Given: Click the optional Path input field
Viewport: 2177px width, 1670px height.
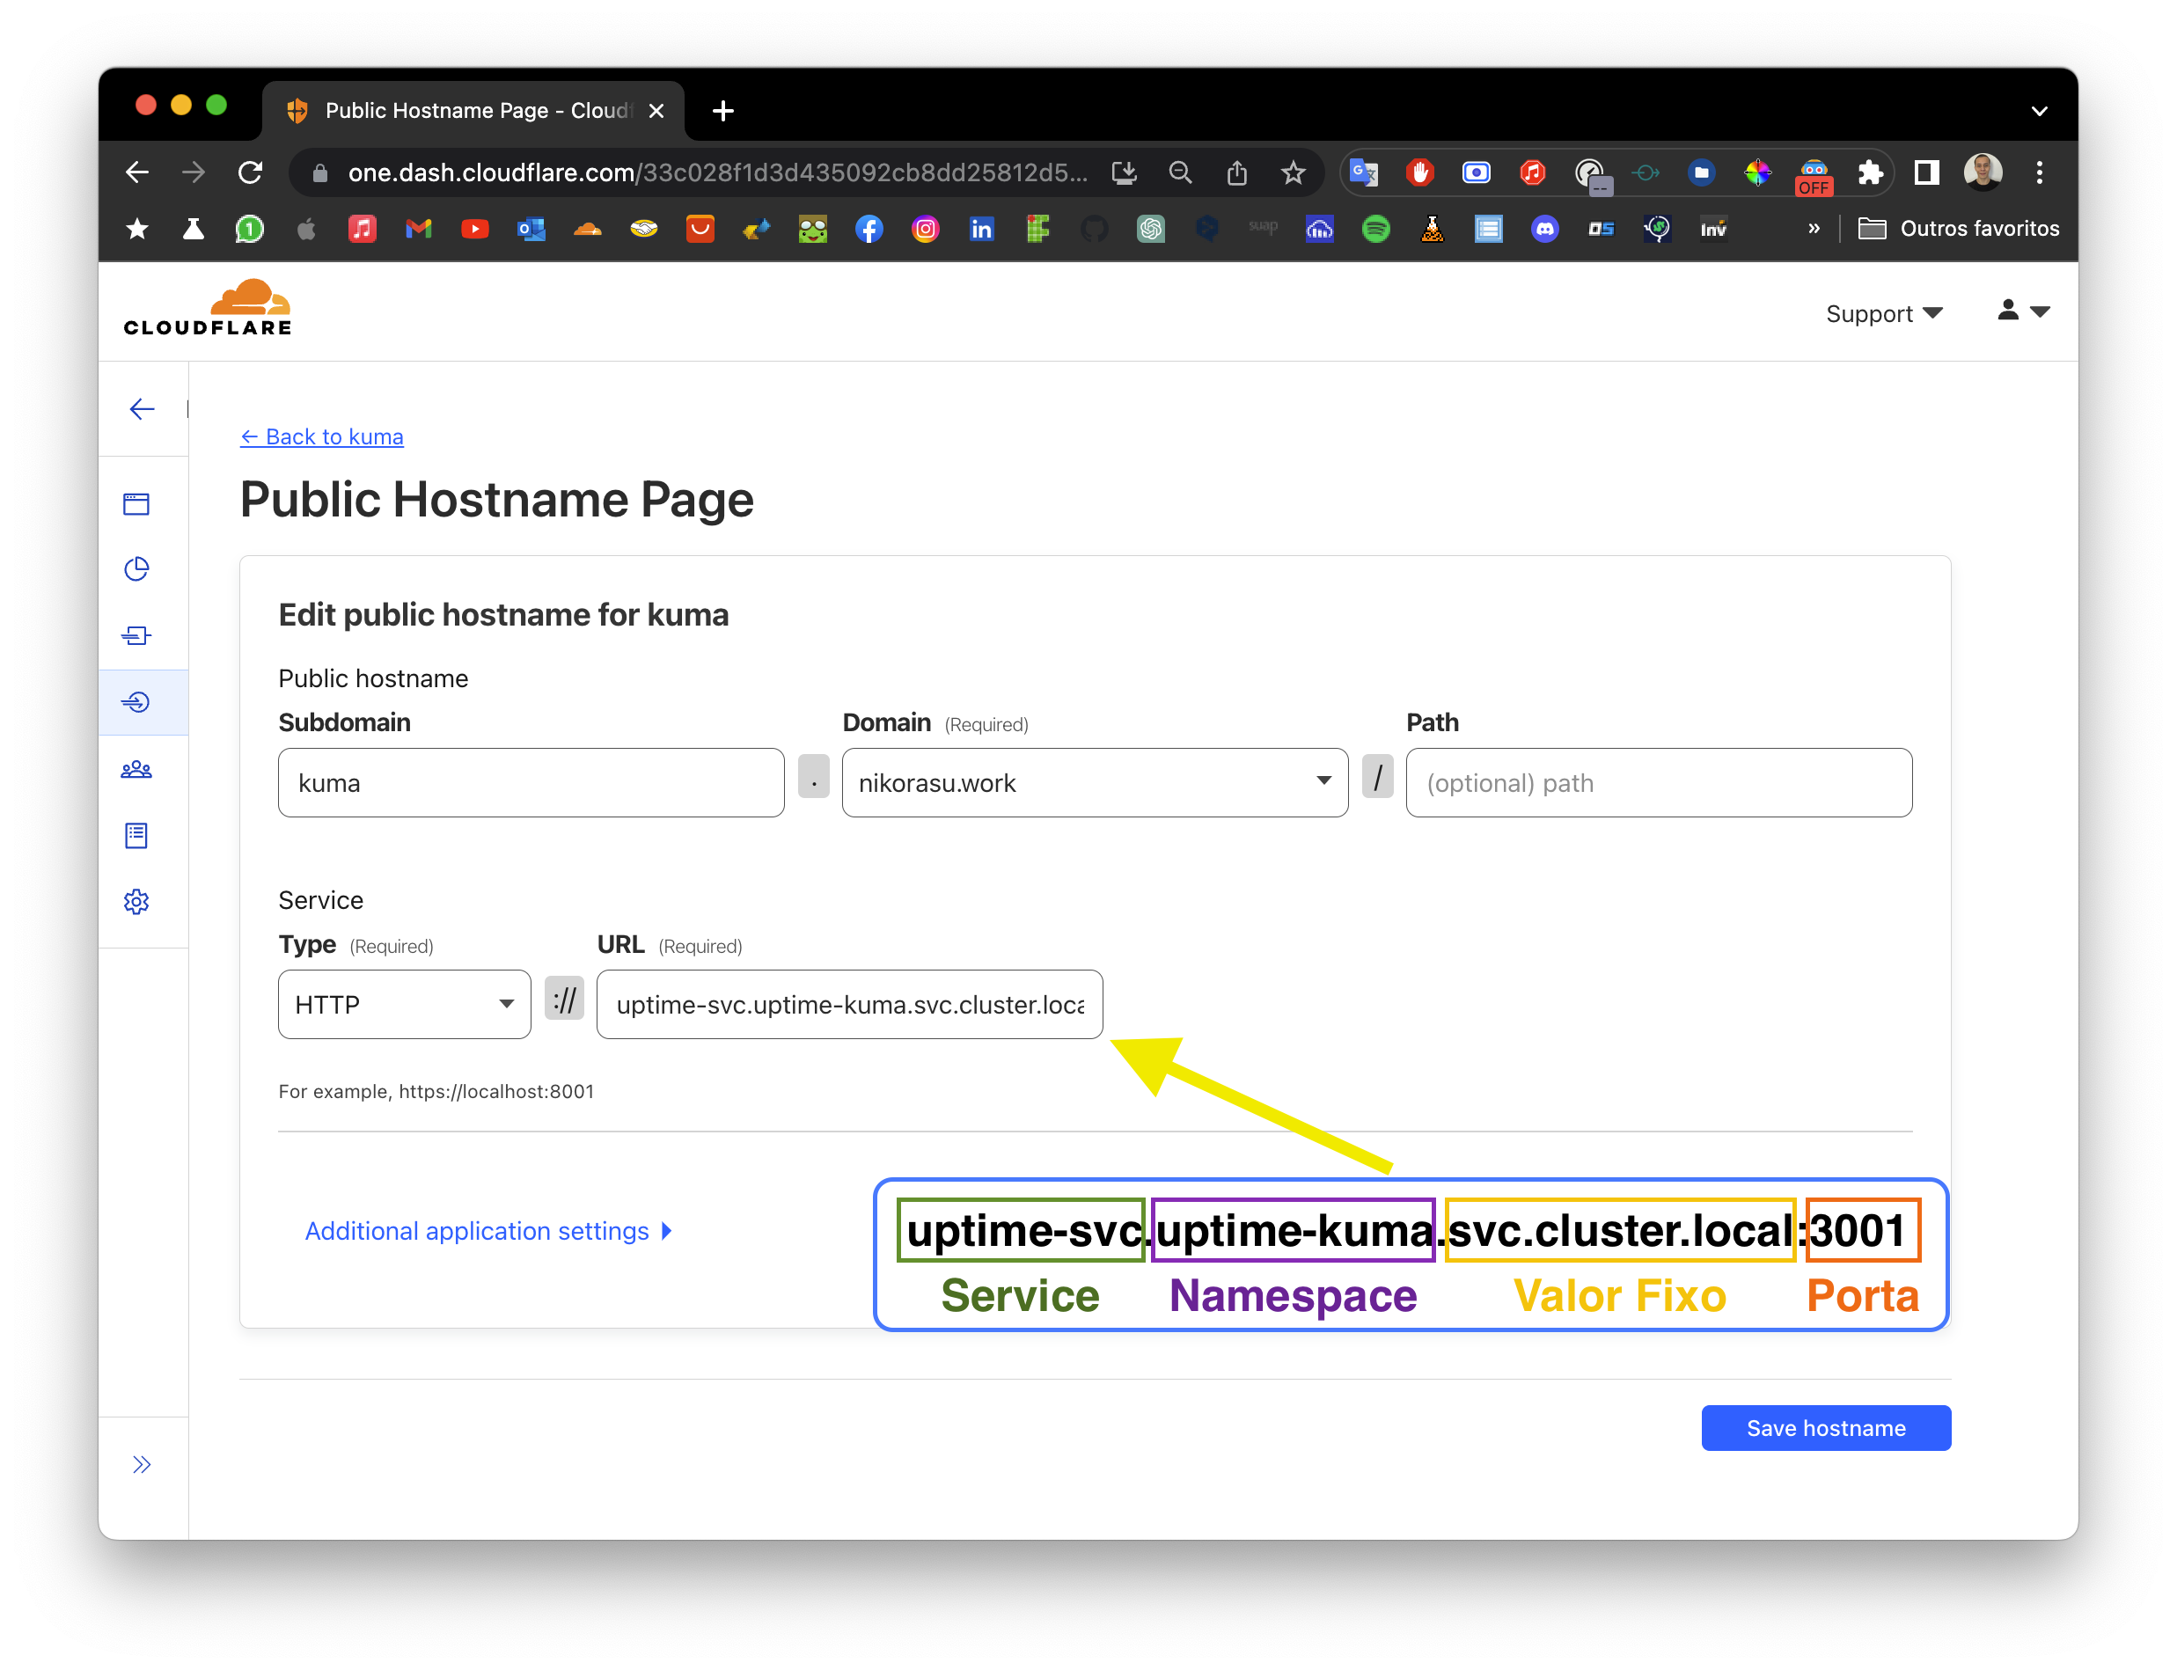Looking at the screenshot, I should [x=1658, y=782].
